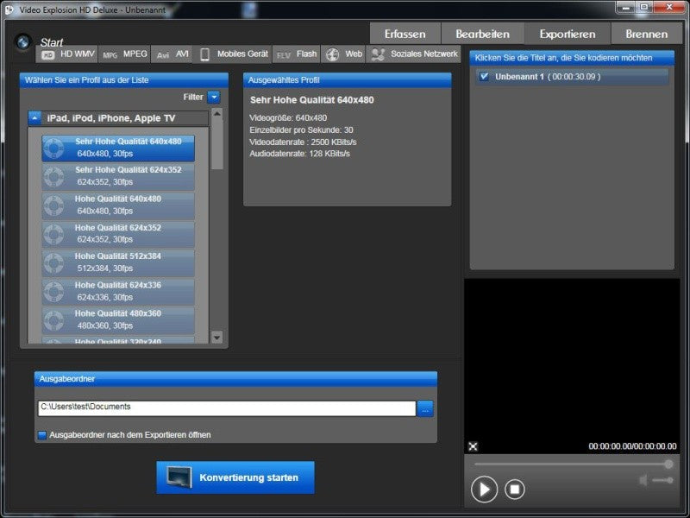Screen dimensions: 690x518
Task: Open the Filter dropdown
Action: [213, 97]
